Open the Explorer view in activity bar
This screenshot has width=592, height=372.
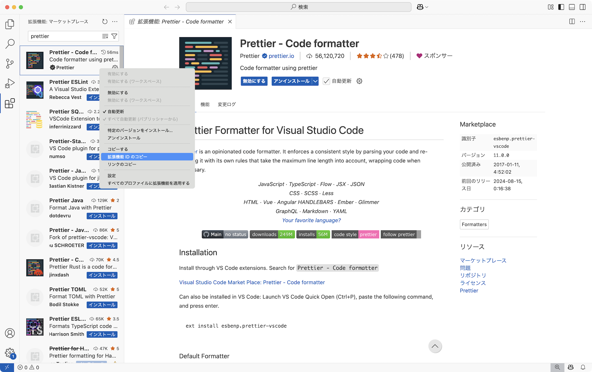(10, 24)
